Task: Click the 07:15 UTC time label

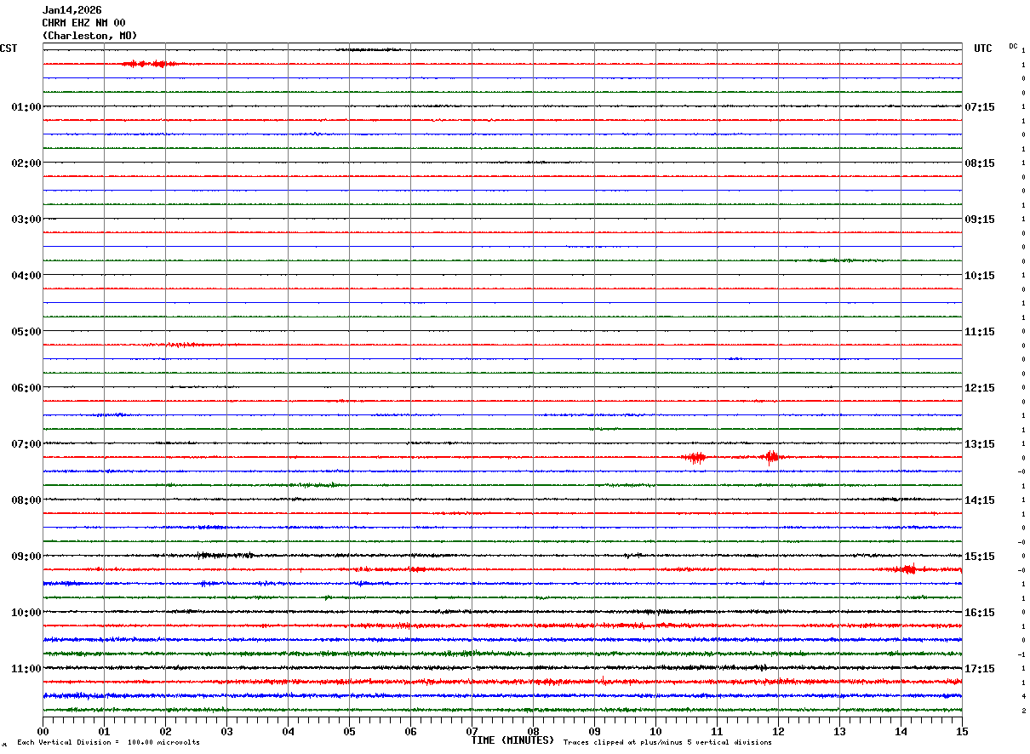Action: pyautogui.click(x=980, y=106)
